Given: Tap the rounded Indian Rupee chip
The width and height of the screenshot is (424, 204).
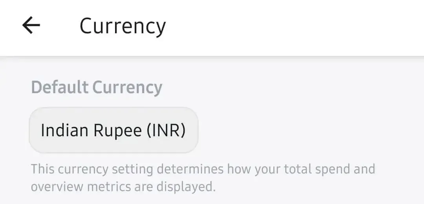Looking at the screenshot, I should [x=113, y=130].
